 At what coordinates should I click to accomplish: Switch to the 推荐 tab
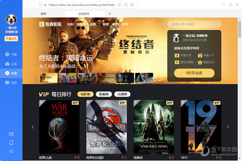(44, 14)
